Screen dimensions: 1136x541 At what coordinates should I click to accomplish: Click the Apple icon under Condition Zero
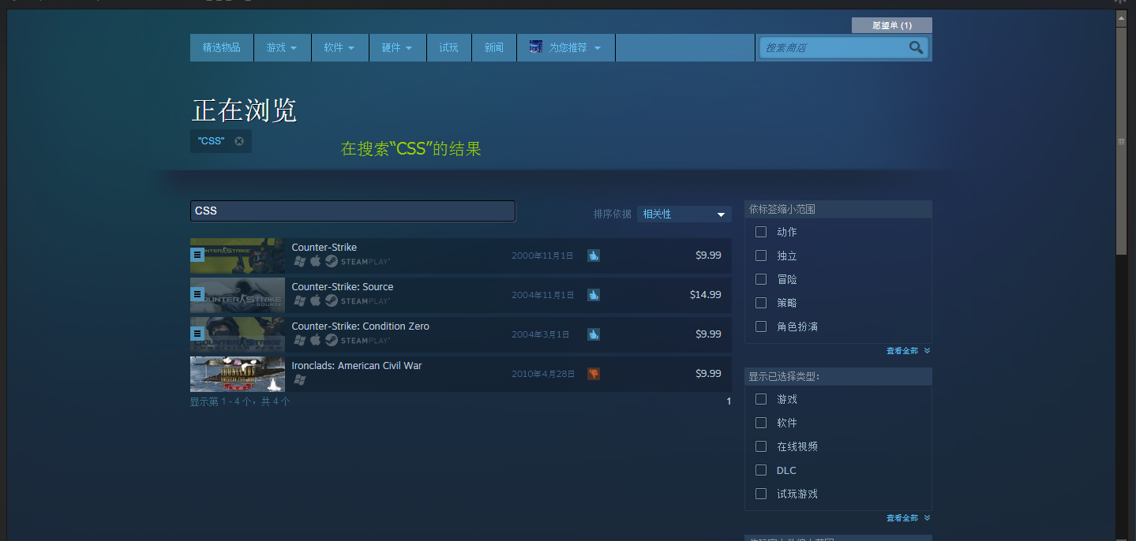(315, 340)
